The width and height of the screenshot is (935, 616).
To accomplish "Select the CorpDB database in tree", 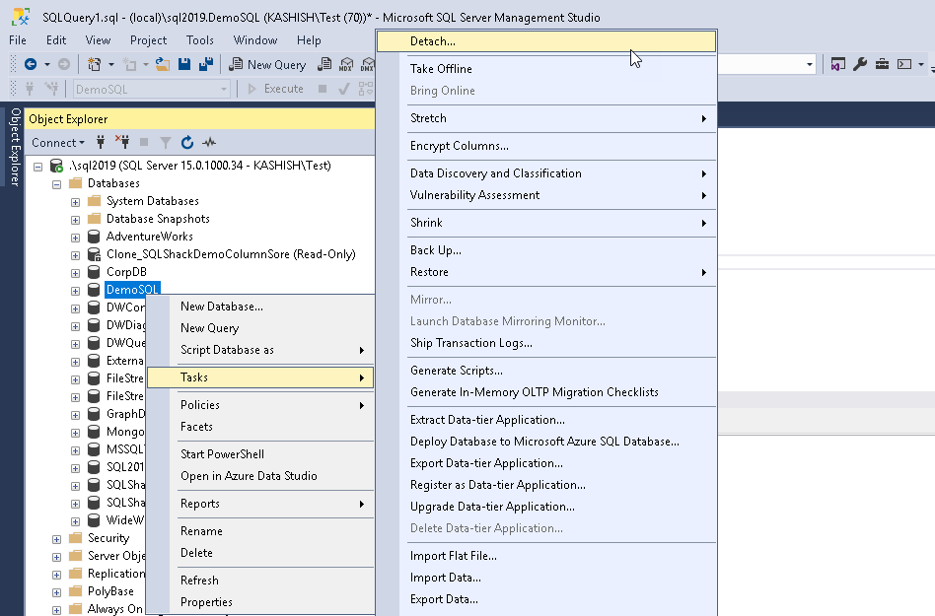I will [126, 272].
